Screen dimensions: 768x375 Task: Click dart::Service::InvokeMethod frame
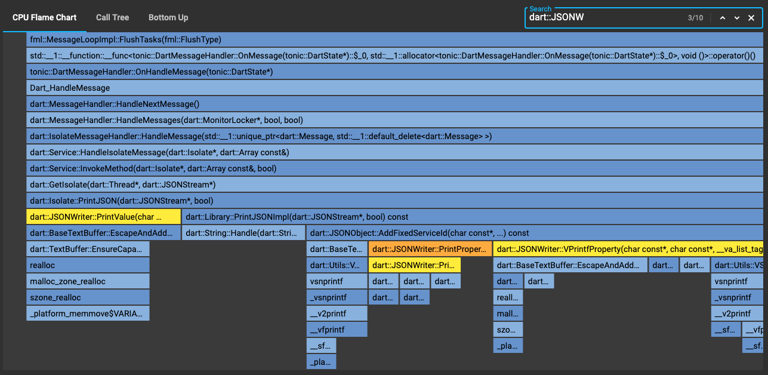tap(395, 168)
